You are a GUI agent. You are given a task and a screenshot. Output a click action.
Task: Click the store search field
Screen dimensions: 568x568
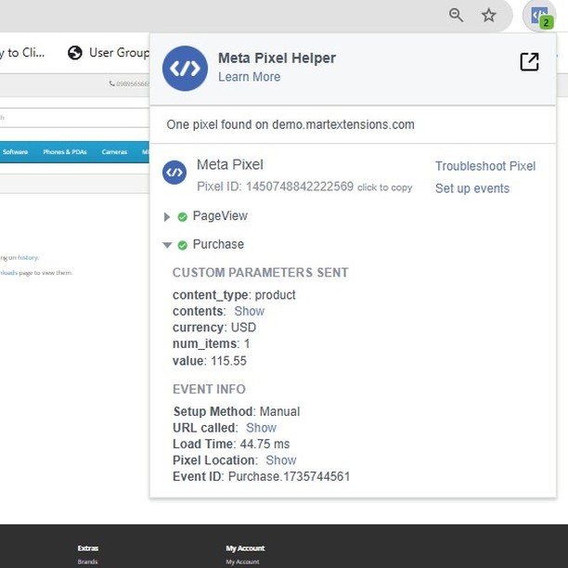pyautogui.click(x=74, y=117)
